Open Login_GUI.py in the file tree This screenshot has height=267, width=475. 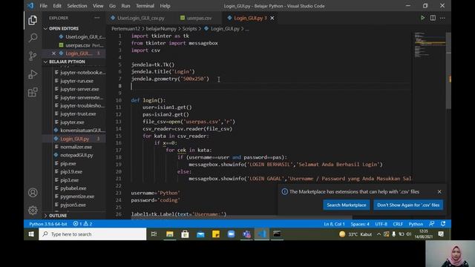[x=74, y=139]
